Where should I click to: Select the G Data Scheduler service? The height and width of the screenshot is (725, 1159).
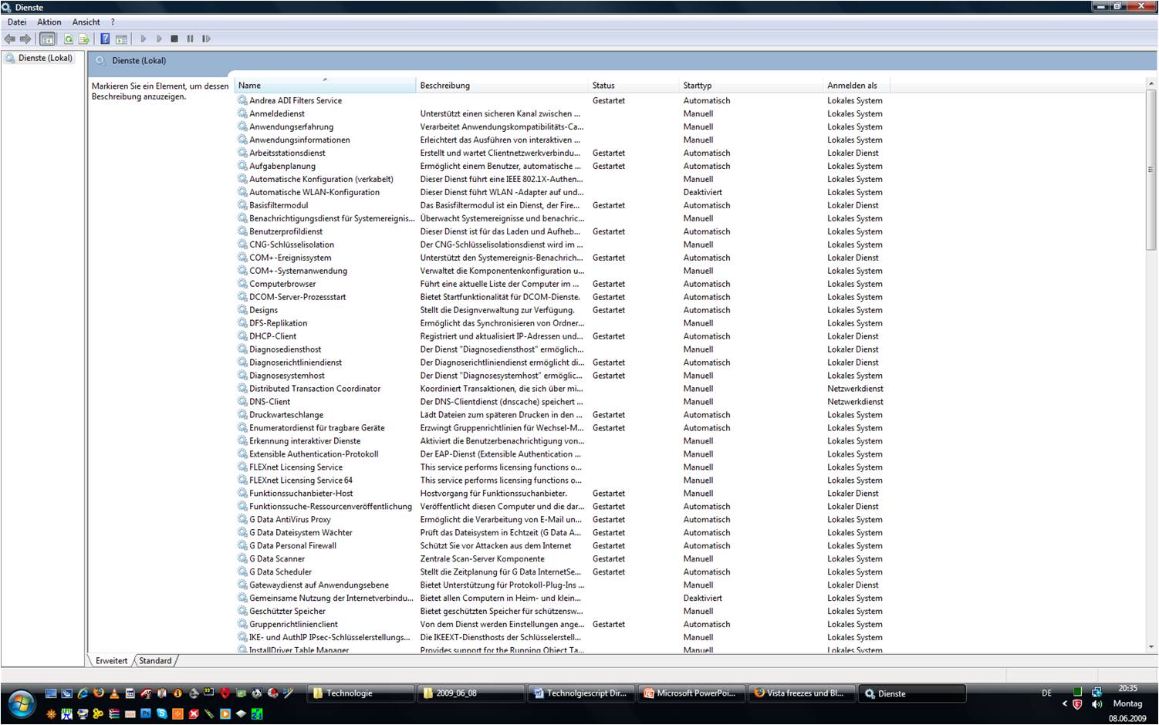pyautogui.click(x=280, y=572)
